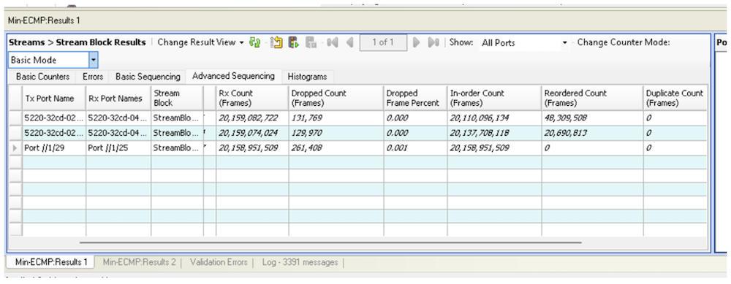This screenshot has height=284, width=731.
Task: Click Stream Block column header
Action: coord(177,98)
